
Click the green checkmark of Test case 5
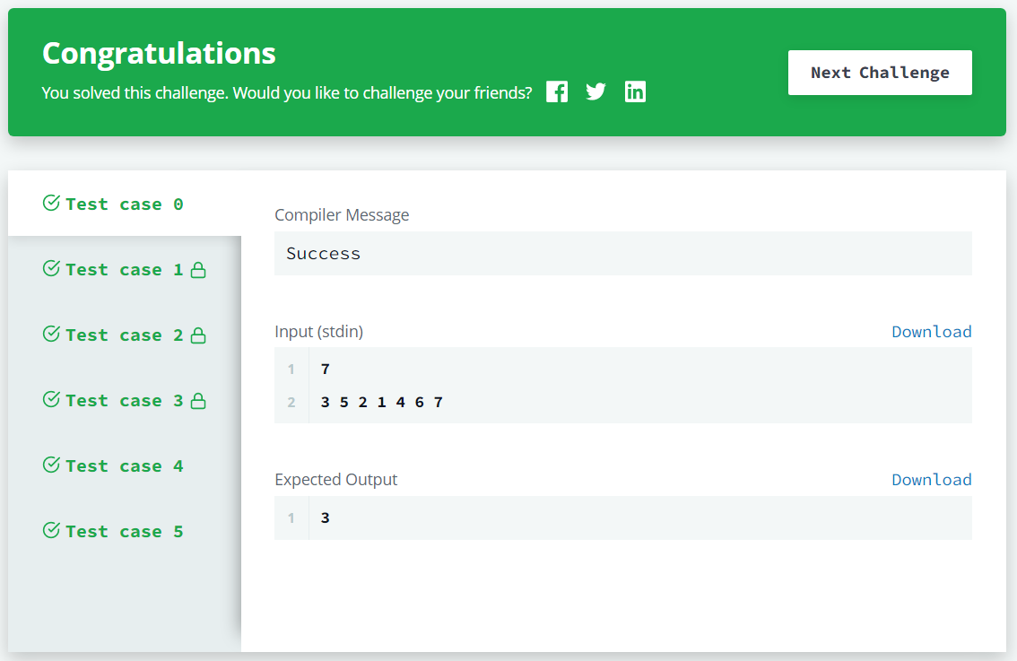click(x=51, y=531)
